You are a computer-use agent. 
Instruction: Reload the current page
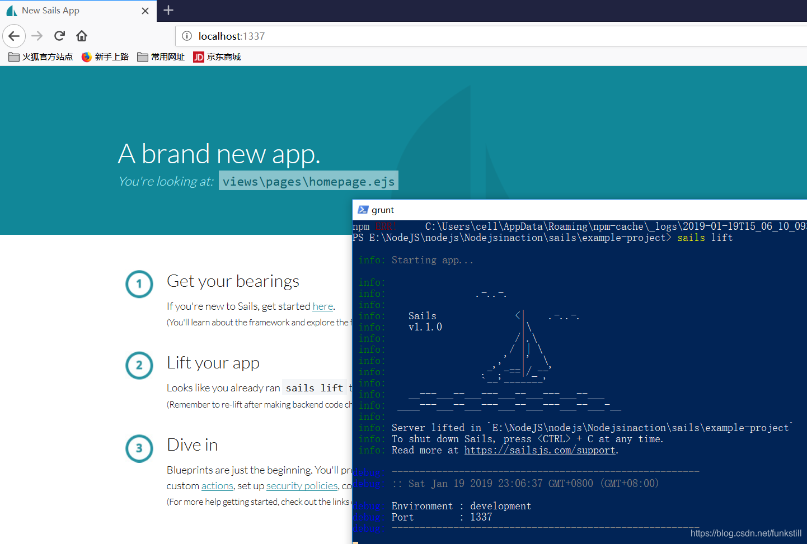click(x=59, y=36)
